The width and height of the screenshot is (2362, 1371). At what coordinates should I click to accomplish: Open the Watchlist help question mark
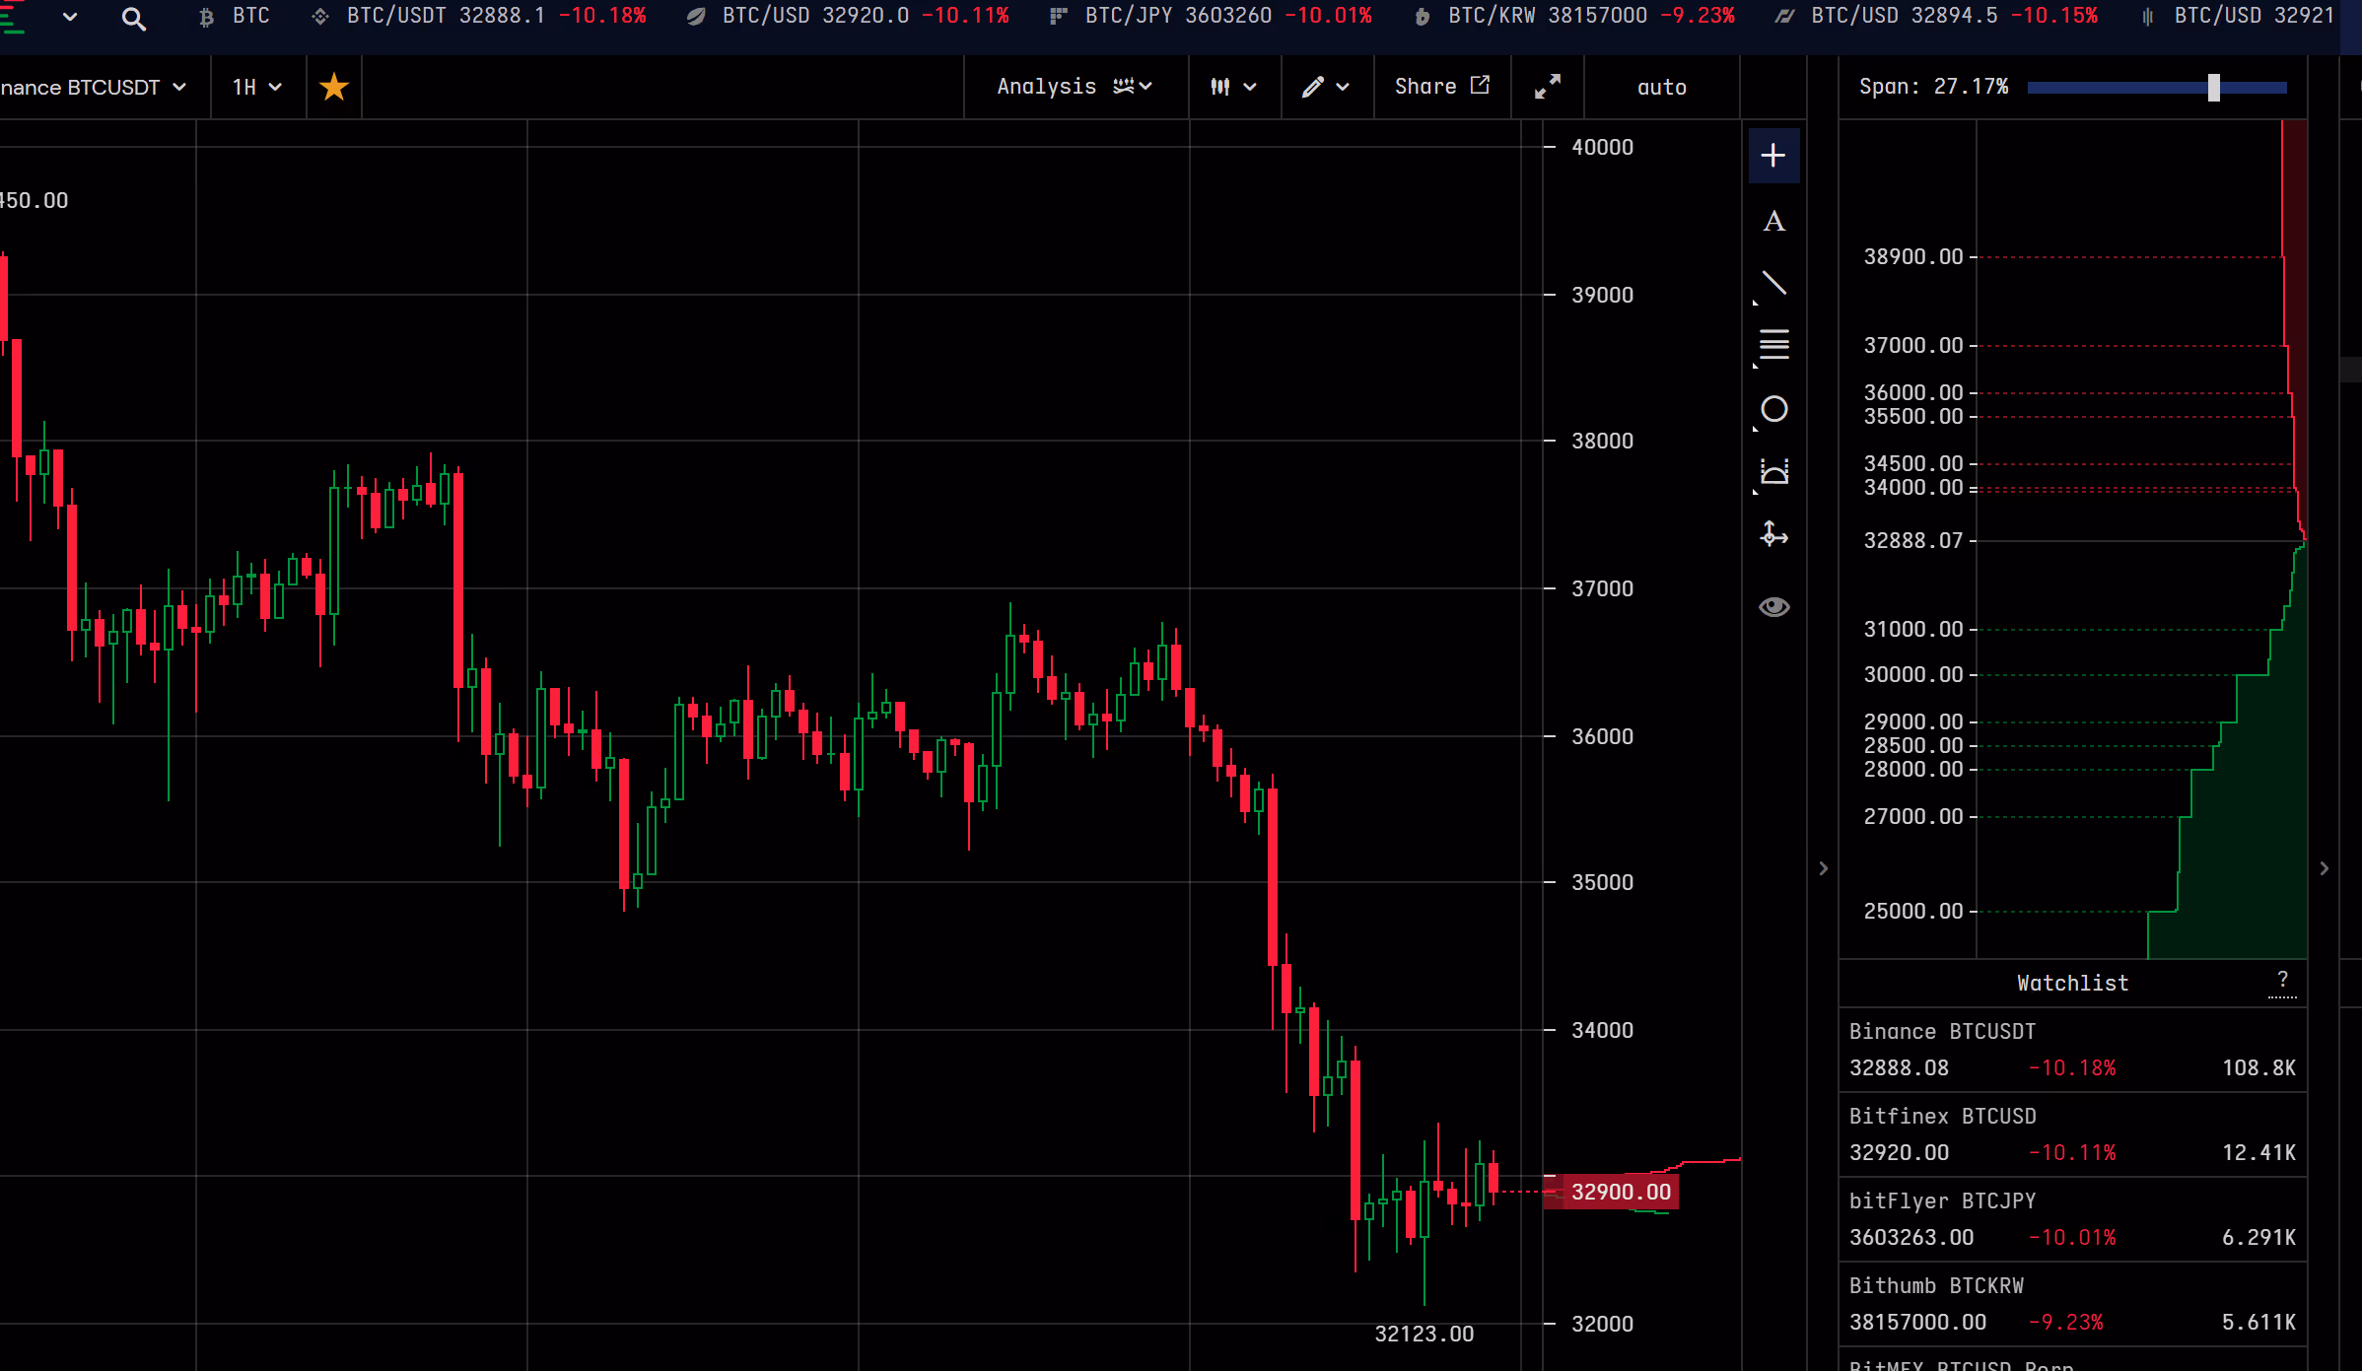tap(2281, 980)
